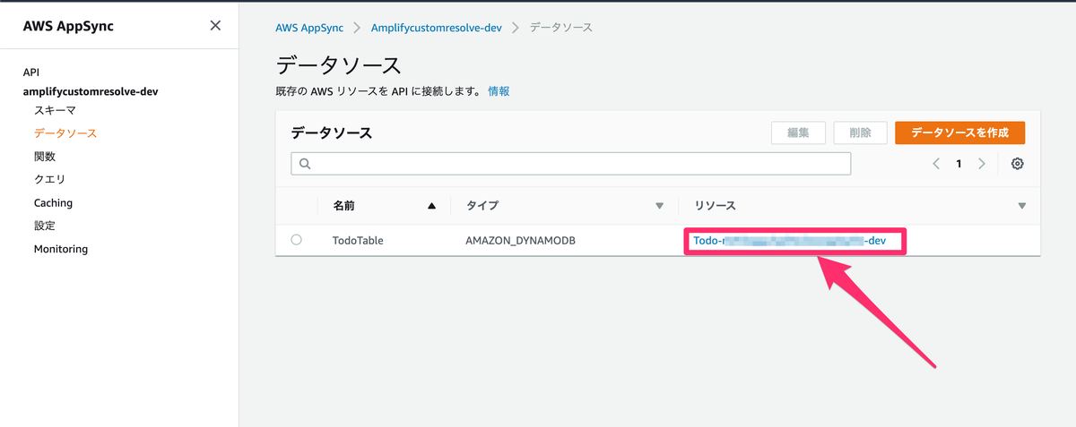This screenshot has width=1076, height=427.
Task: Open 設定 in the sidebar
Action: 45,226
